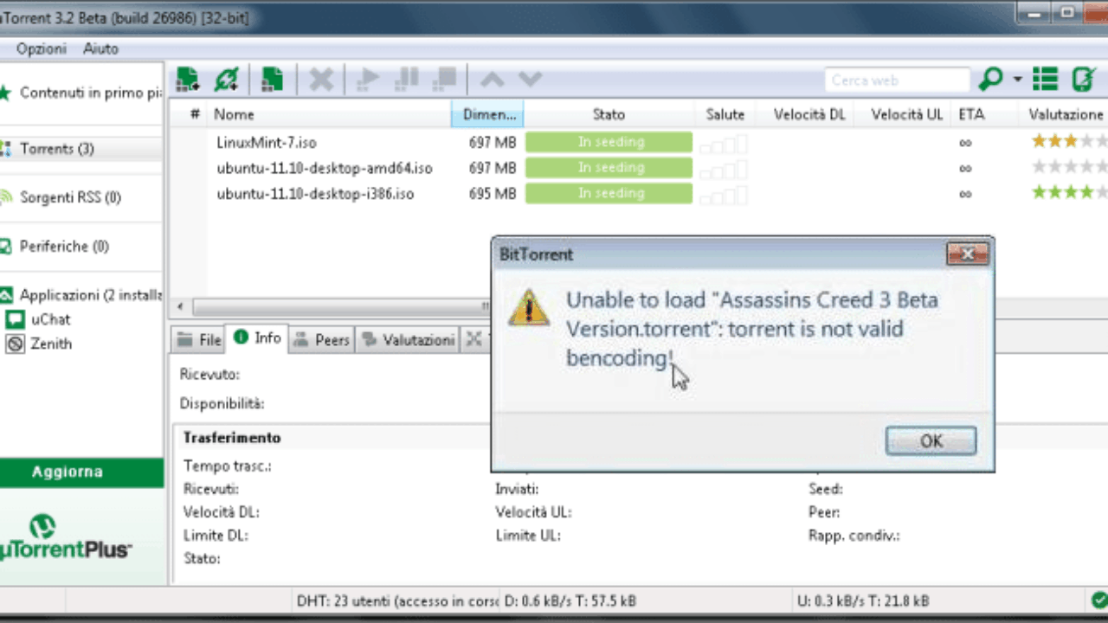Sort by the Nome column header
The height and width of the screenshot is (623, 1108).
click(329, 114)
